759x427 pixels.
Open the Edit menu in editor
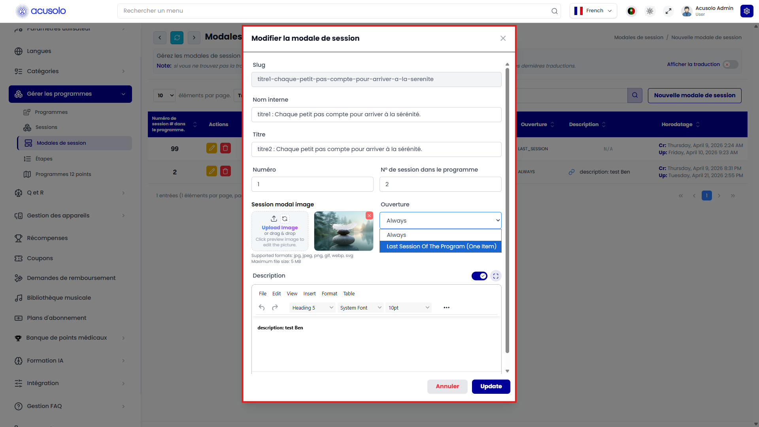tap(276, 293)
